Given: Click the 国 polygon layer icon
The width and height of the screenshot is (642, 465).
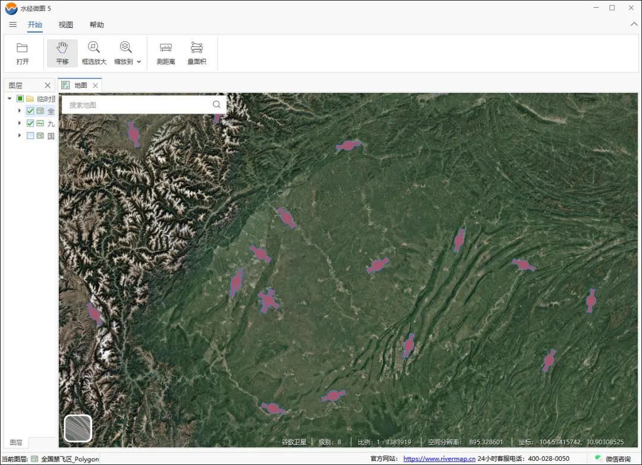Looking at the screenshot, I should click(40, 135).
